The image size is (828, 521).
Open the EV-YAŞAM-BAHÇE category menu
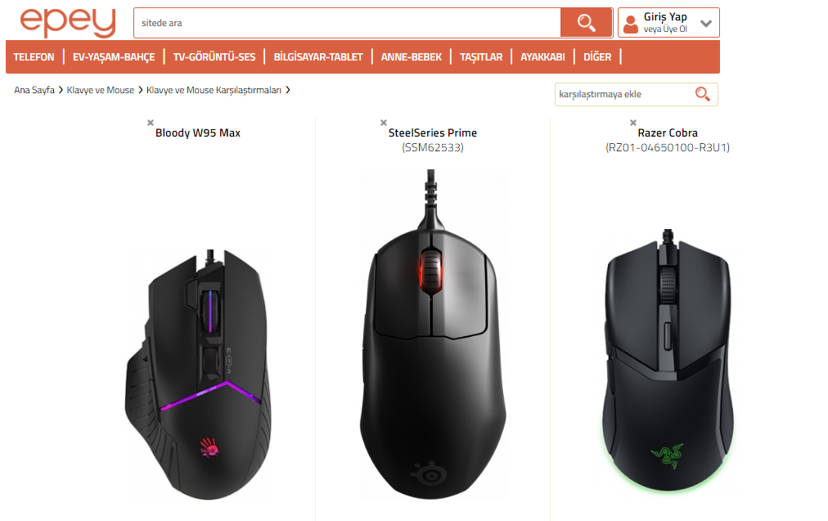coord(114,57)
